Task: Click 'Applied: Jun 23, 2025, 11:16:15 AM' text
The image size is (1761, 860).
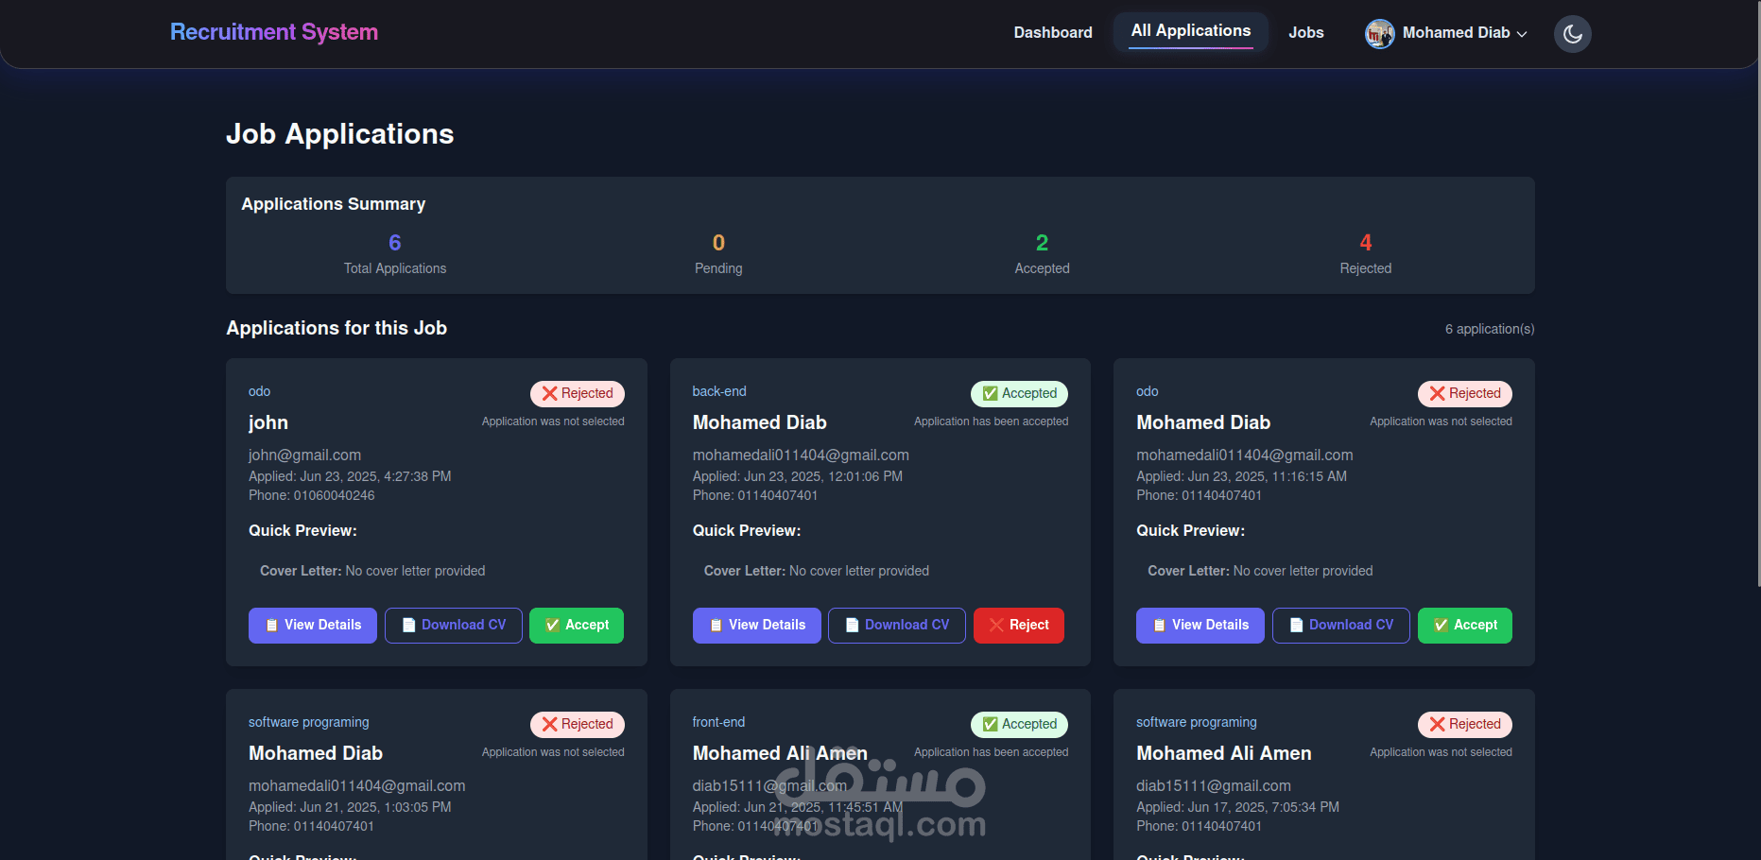Action: point(1241,476)
